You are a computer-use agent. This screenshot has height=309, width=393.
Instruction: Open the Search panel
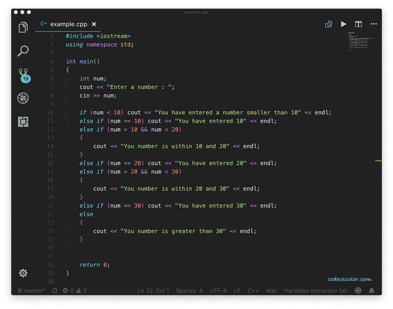[23, 51]
